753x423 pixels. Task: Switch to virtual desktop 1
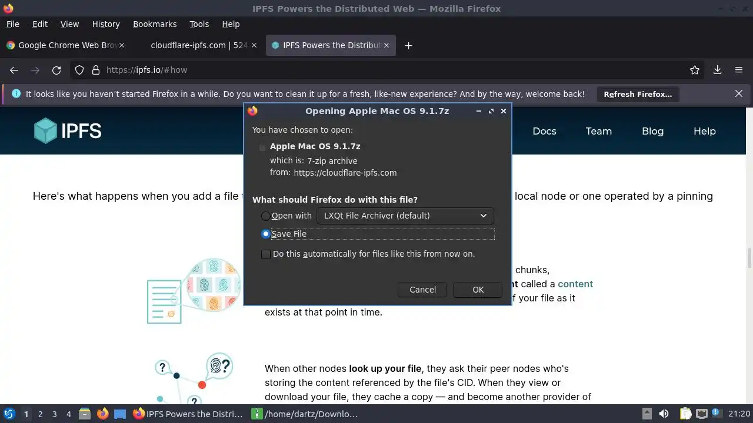click(x=26, y=414)
